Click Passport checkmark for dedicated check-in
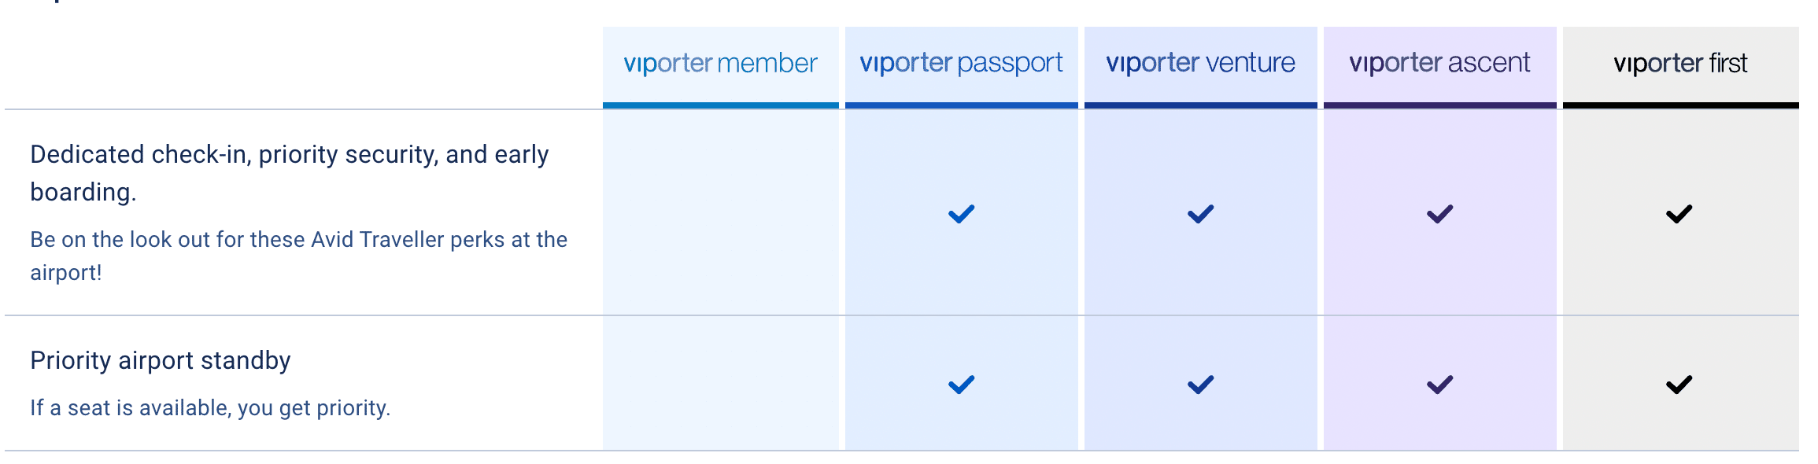The width and height of the screenshot is (1818, 464). pyautogui.click(x=961, y=214)
